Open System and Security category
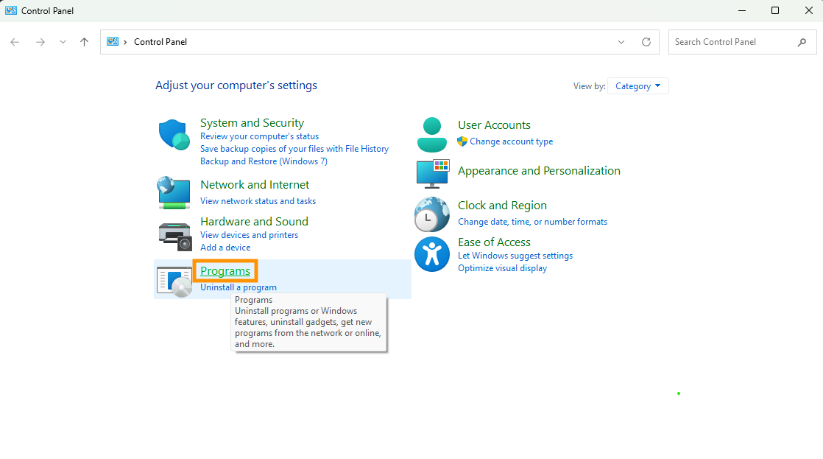 click(x=252, y=123)
